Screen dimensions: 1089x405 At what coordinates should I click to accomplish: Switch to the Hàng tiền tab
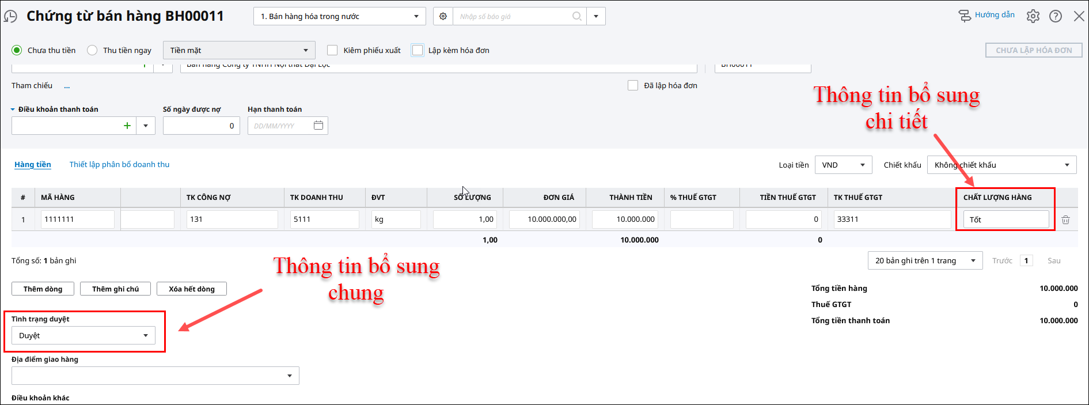click(x=33, y=164)
